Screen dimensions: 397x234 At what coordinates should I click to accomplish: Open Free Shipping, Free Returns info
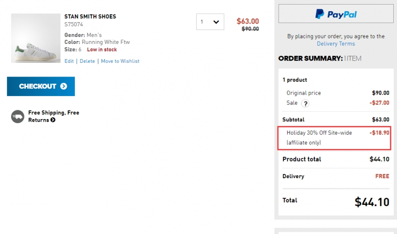point(54,116)
